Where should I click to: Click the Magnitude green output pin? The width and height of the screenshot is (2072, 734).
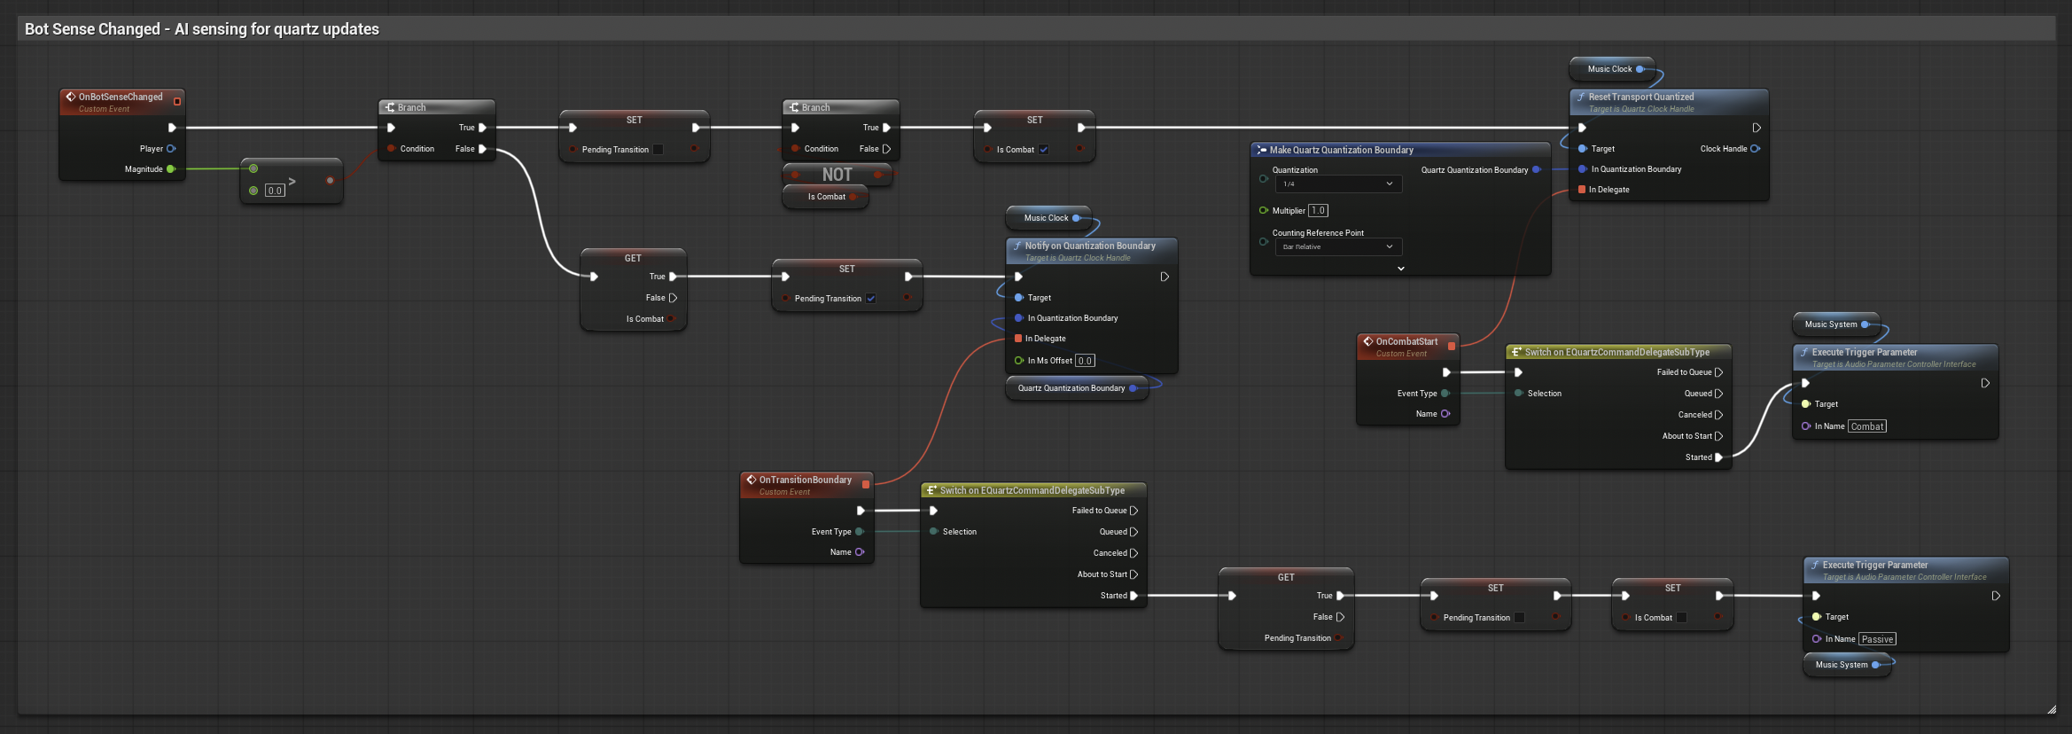pos(171,169)
